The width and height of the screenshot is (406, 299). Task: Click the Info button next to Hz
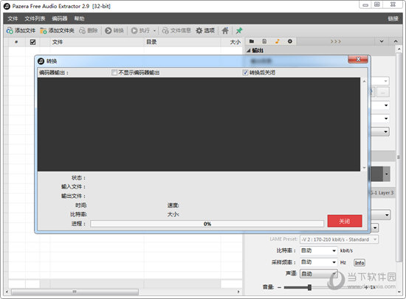(359, 263)
